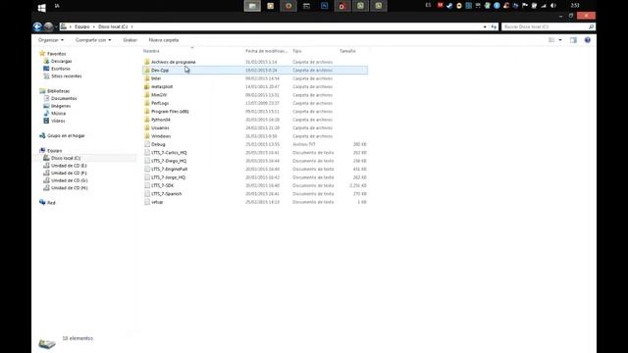Click the Grabar toolbar button
The image size is (628, 353).
point(130,40)
